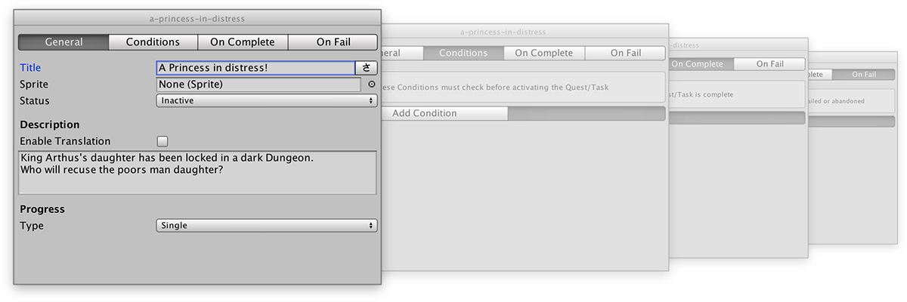
Task: Expand the Progress Type dropdown showing Single
Action: pyautogui.click(x=267, y=226)
